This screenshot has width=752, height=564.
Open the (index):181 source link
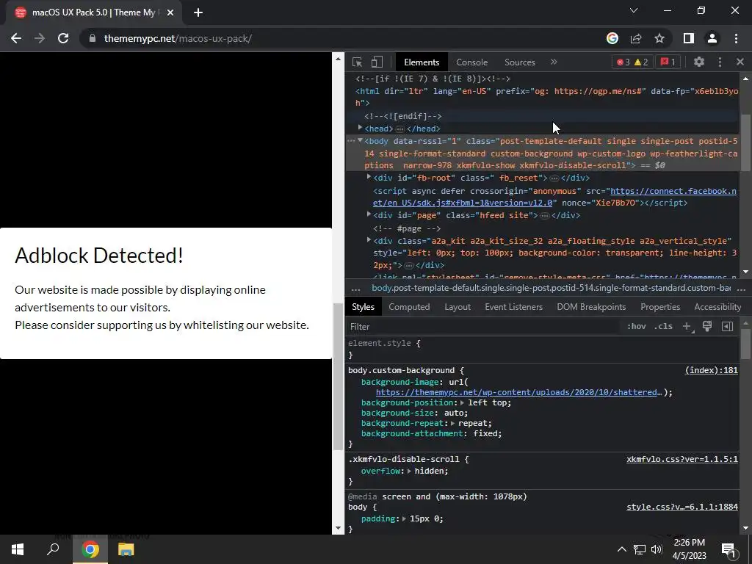(711, 370)
